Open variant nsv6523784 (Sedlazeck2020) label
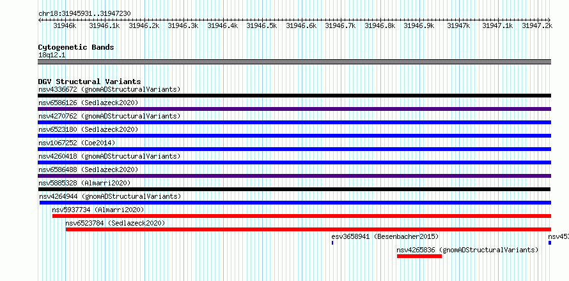The width and height of the screenshot is (569, 281). tap(115, 223)
